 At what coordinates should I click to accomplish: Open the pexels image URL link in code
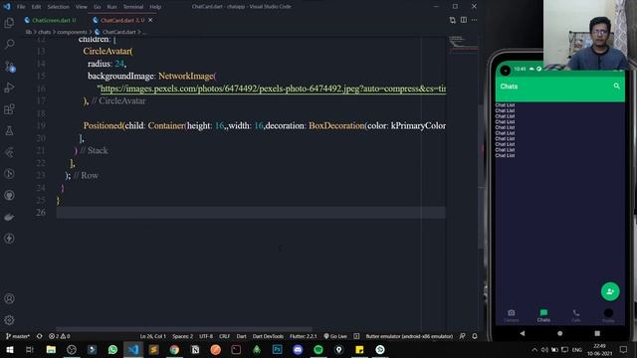point(273,89)
